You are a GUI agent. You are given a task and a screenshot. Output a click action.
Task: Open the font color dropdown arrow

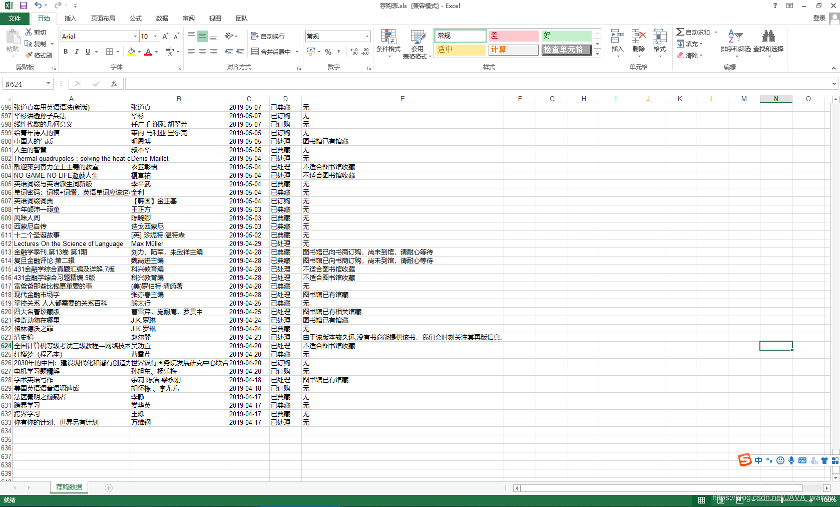pyautogui.click(x=156, y=52)
